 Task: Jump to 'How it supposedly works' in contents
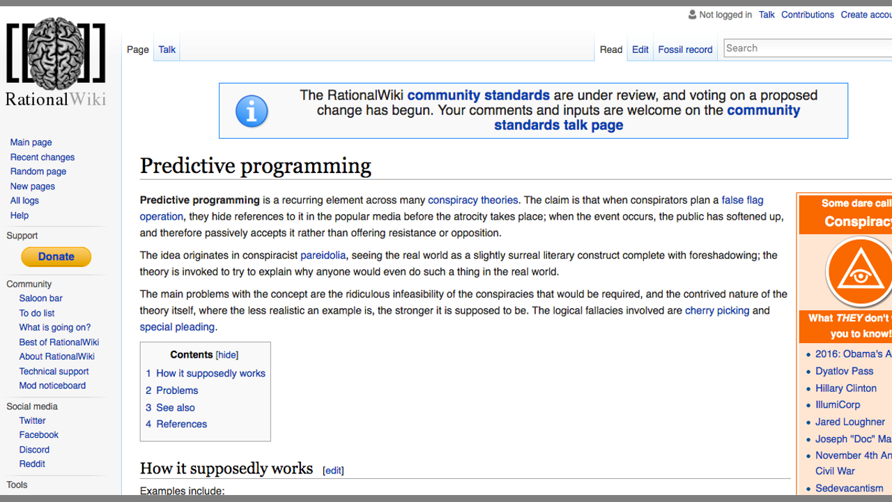click(x=210, y=374)
